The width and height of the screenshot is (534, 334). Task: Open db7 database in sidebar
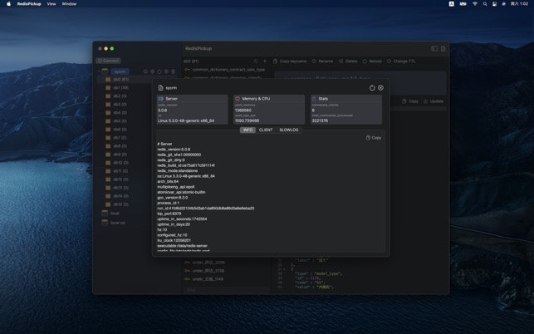point(120,138)
